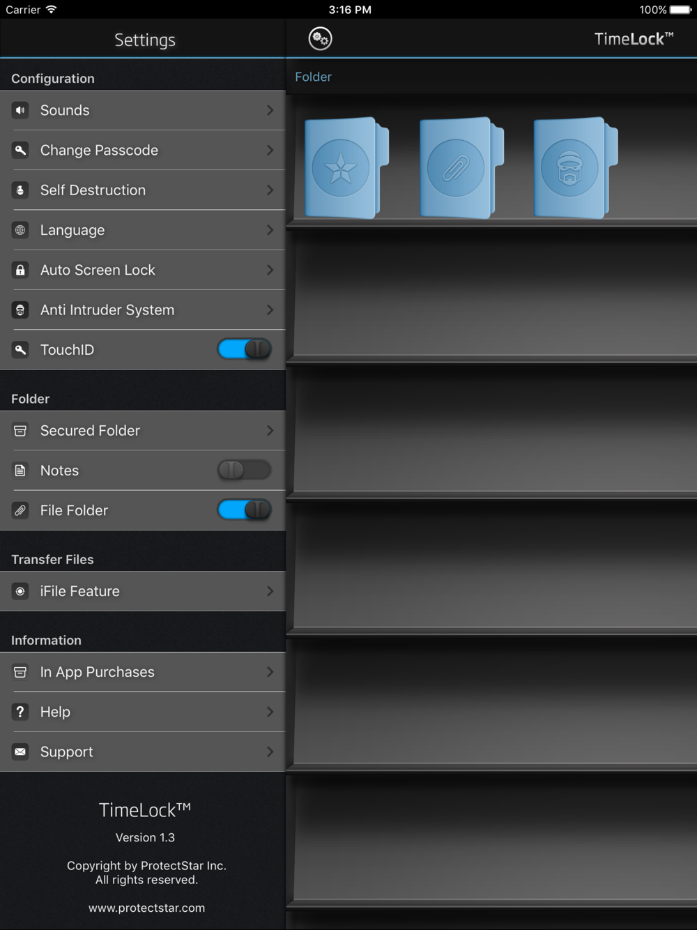Click the Secured Folder chevron

270,431
